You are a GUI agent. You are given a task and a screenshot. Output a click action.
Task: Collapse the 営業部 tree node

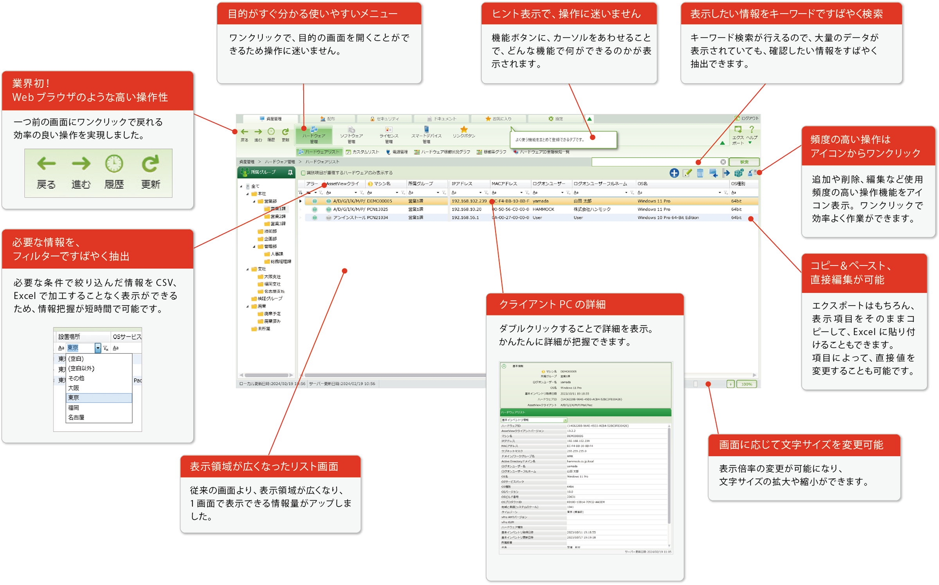coord(254,202)
